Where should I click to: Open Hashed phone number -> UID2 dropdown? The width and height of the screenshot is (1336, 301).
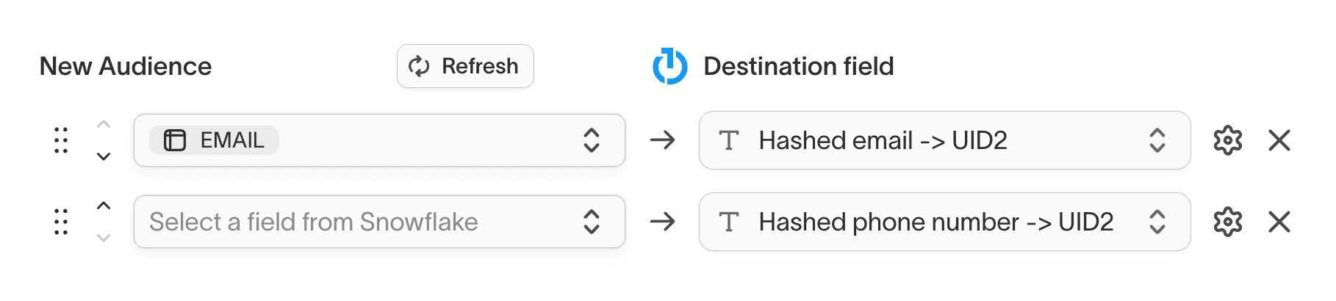pos(944,222)
